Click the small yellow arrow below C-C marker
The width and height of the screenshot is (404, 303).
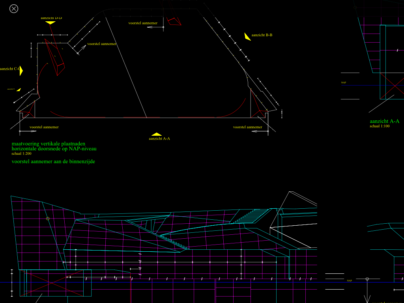pos(19,90)
